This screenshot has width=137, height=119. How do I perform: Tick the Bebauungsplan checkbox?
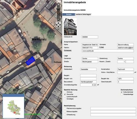(65, 112)
